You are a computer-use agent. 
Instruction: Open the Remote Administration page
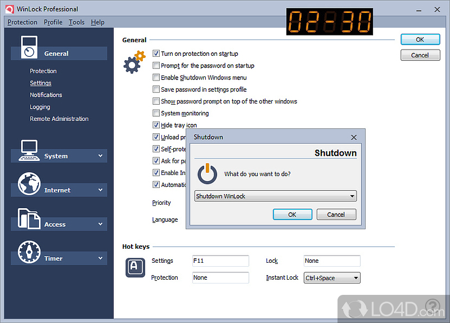pos(59,119)
